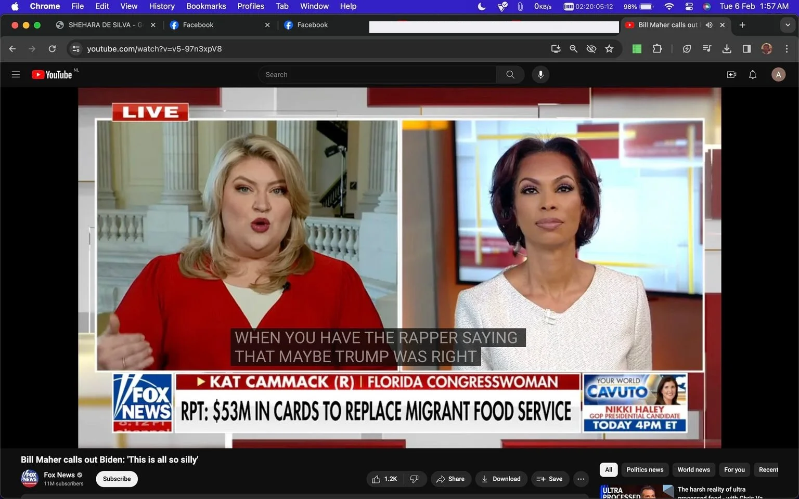Click the Create video icon

pos(731,74)
